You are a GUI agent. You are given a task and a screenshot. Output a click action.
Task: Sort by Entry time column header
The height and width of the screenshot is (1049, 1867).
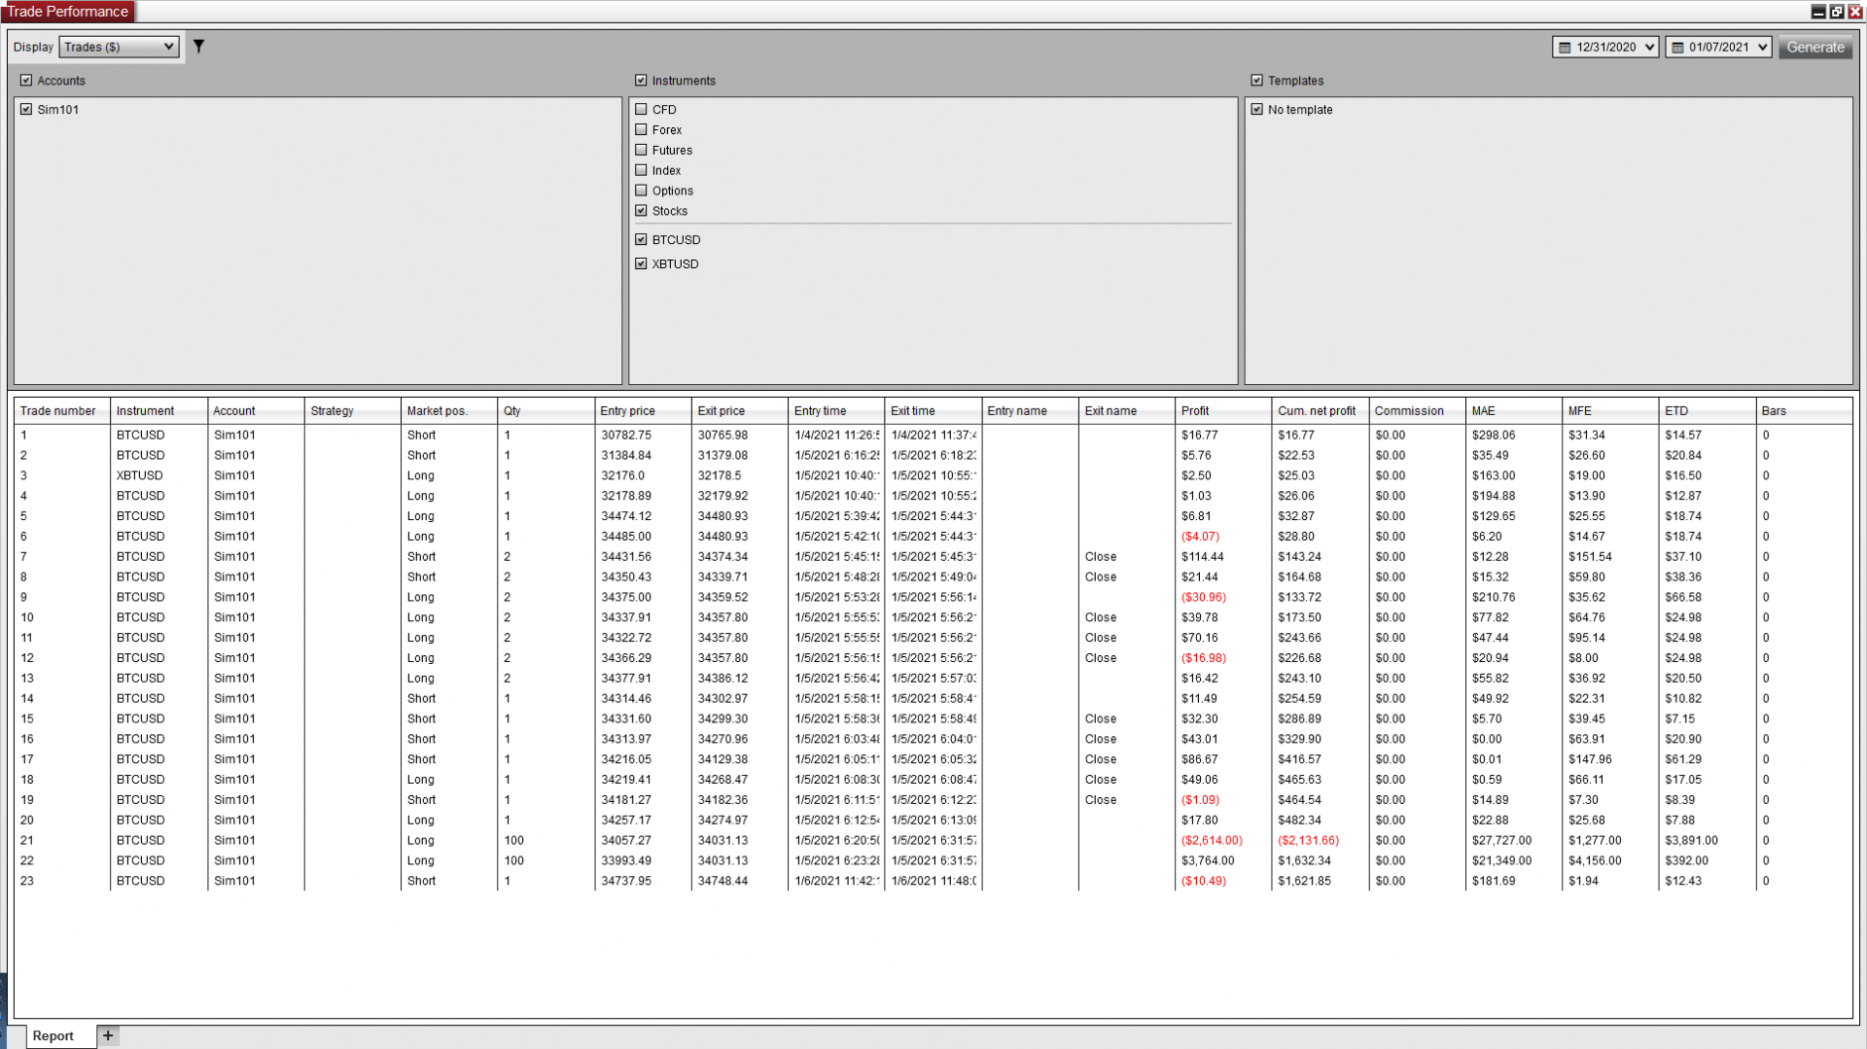836,411
